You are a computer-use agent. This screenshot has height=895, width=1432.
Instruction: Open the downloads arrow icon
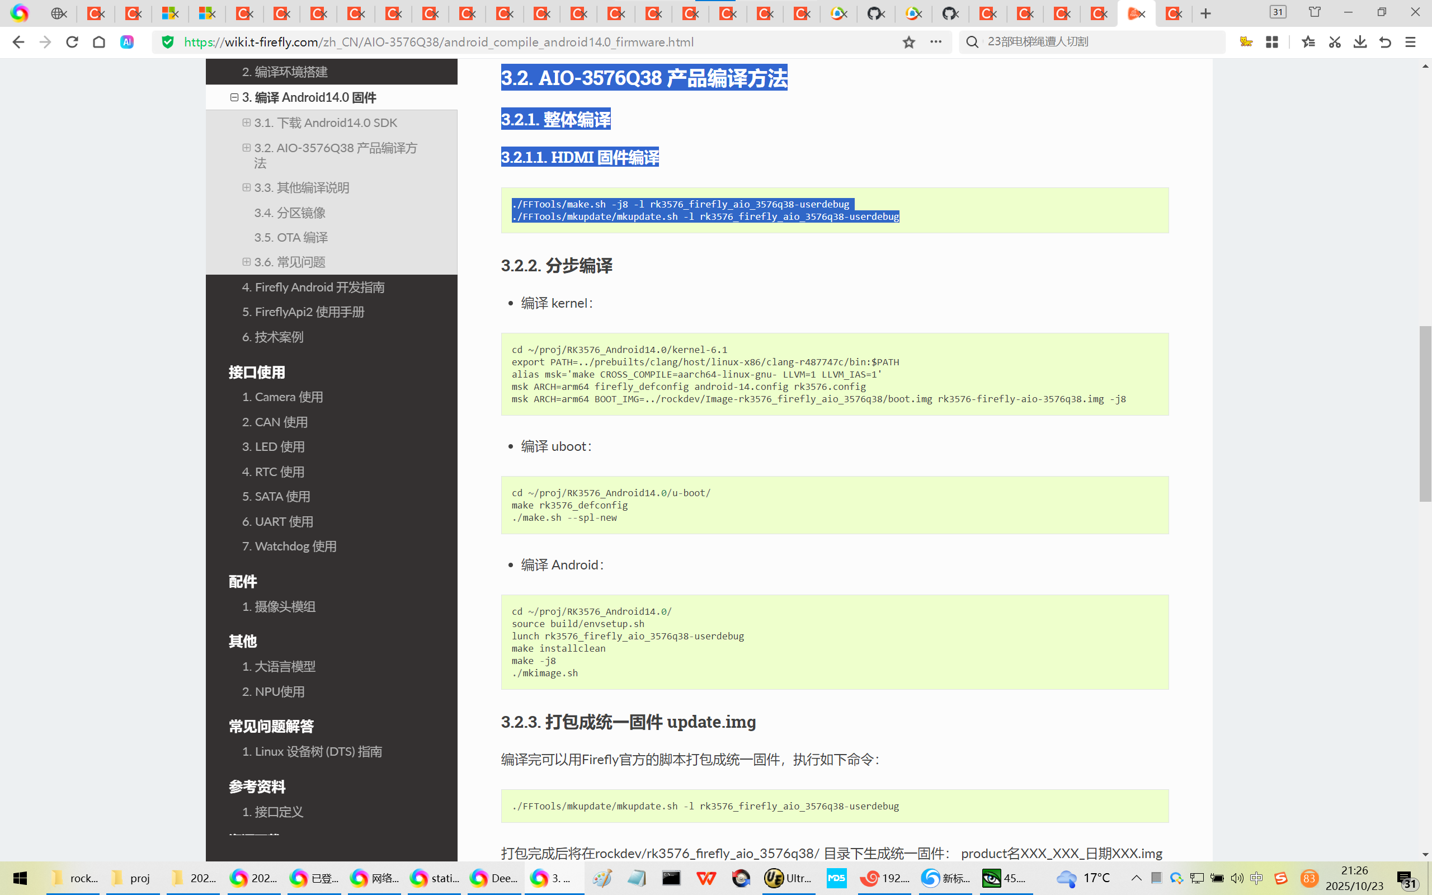(1360, 42)
